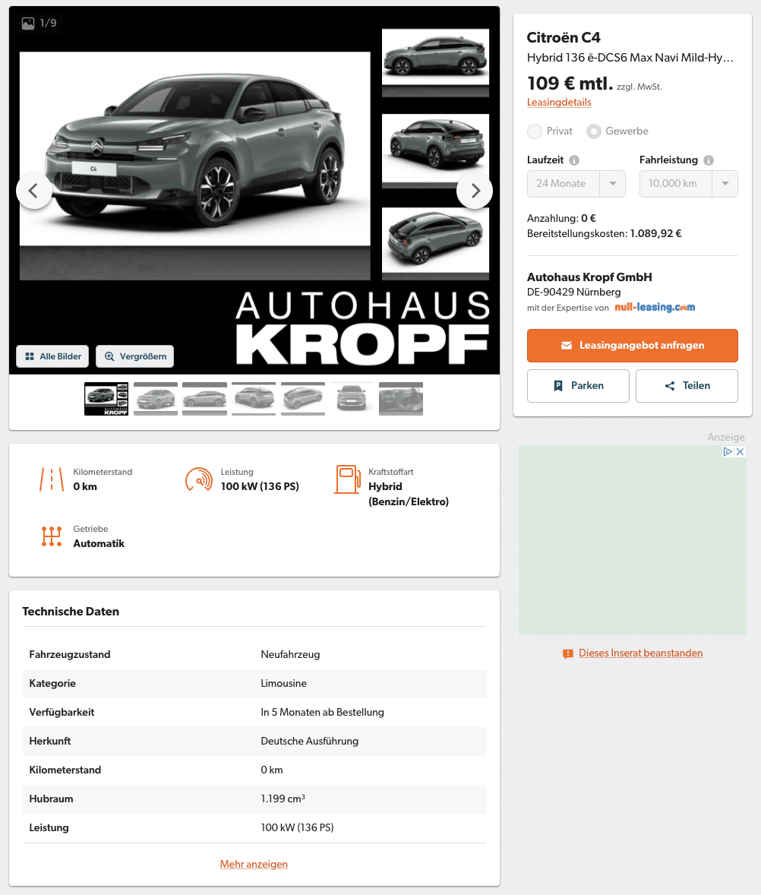761x895 pixels.
Task: Select the Privat radio option
Action: click(x=535, y=131)
